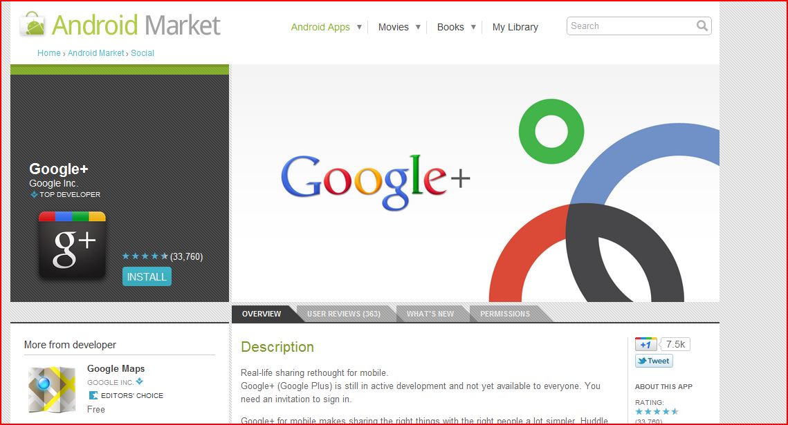This screenshot has width=788, height=425.
Task: Click the +1 button
Action: coord(645,344)
